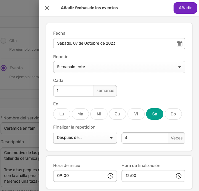Click the Veces repetition count field
The width and height of the screenshot is (199, 191).
tap(145, 138)
